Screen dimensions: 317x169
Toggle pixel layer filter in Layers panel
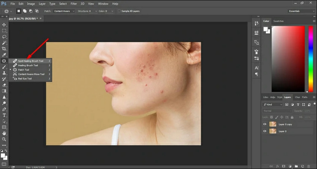287,104
